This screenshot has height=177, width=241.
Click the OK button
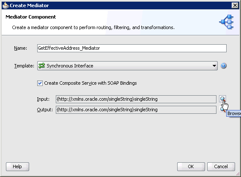[x=191, y=166]
